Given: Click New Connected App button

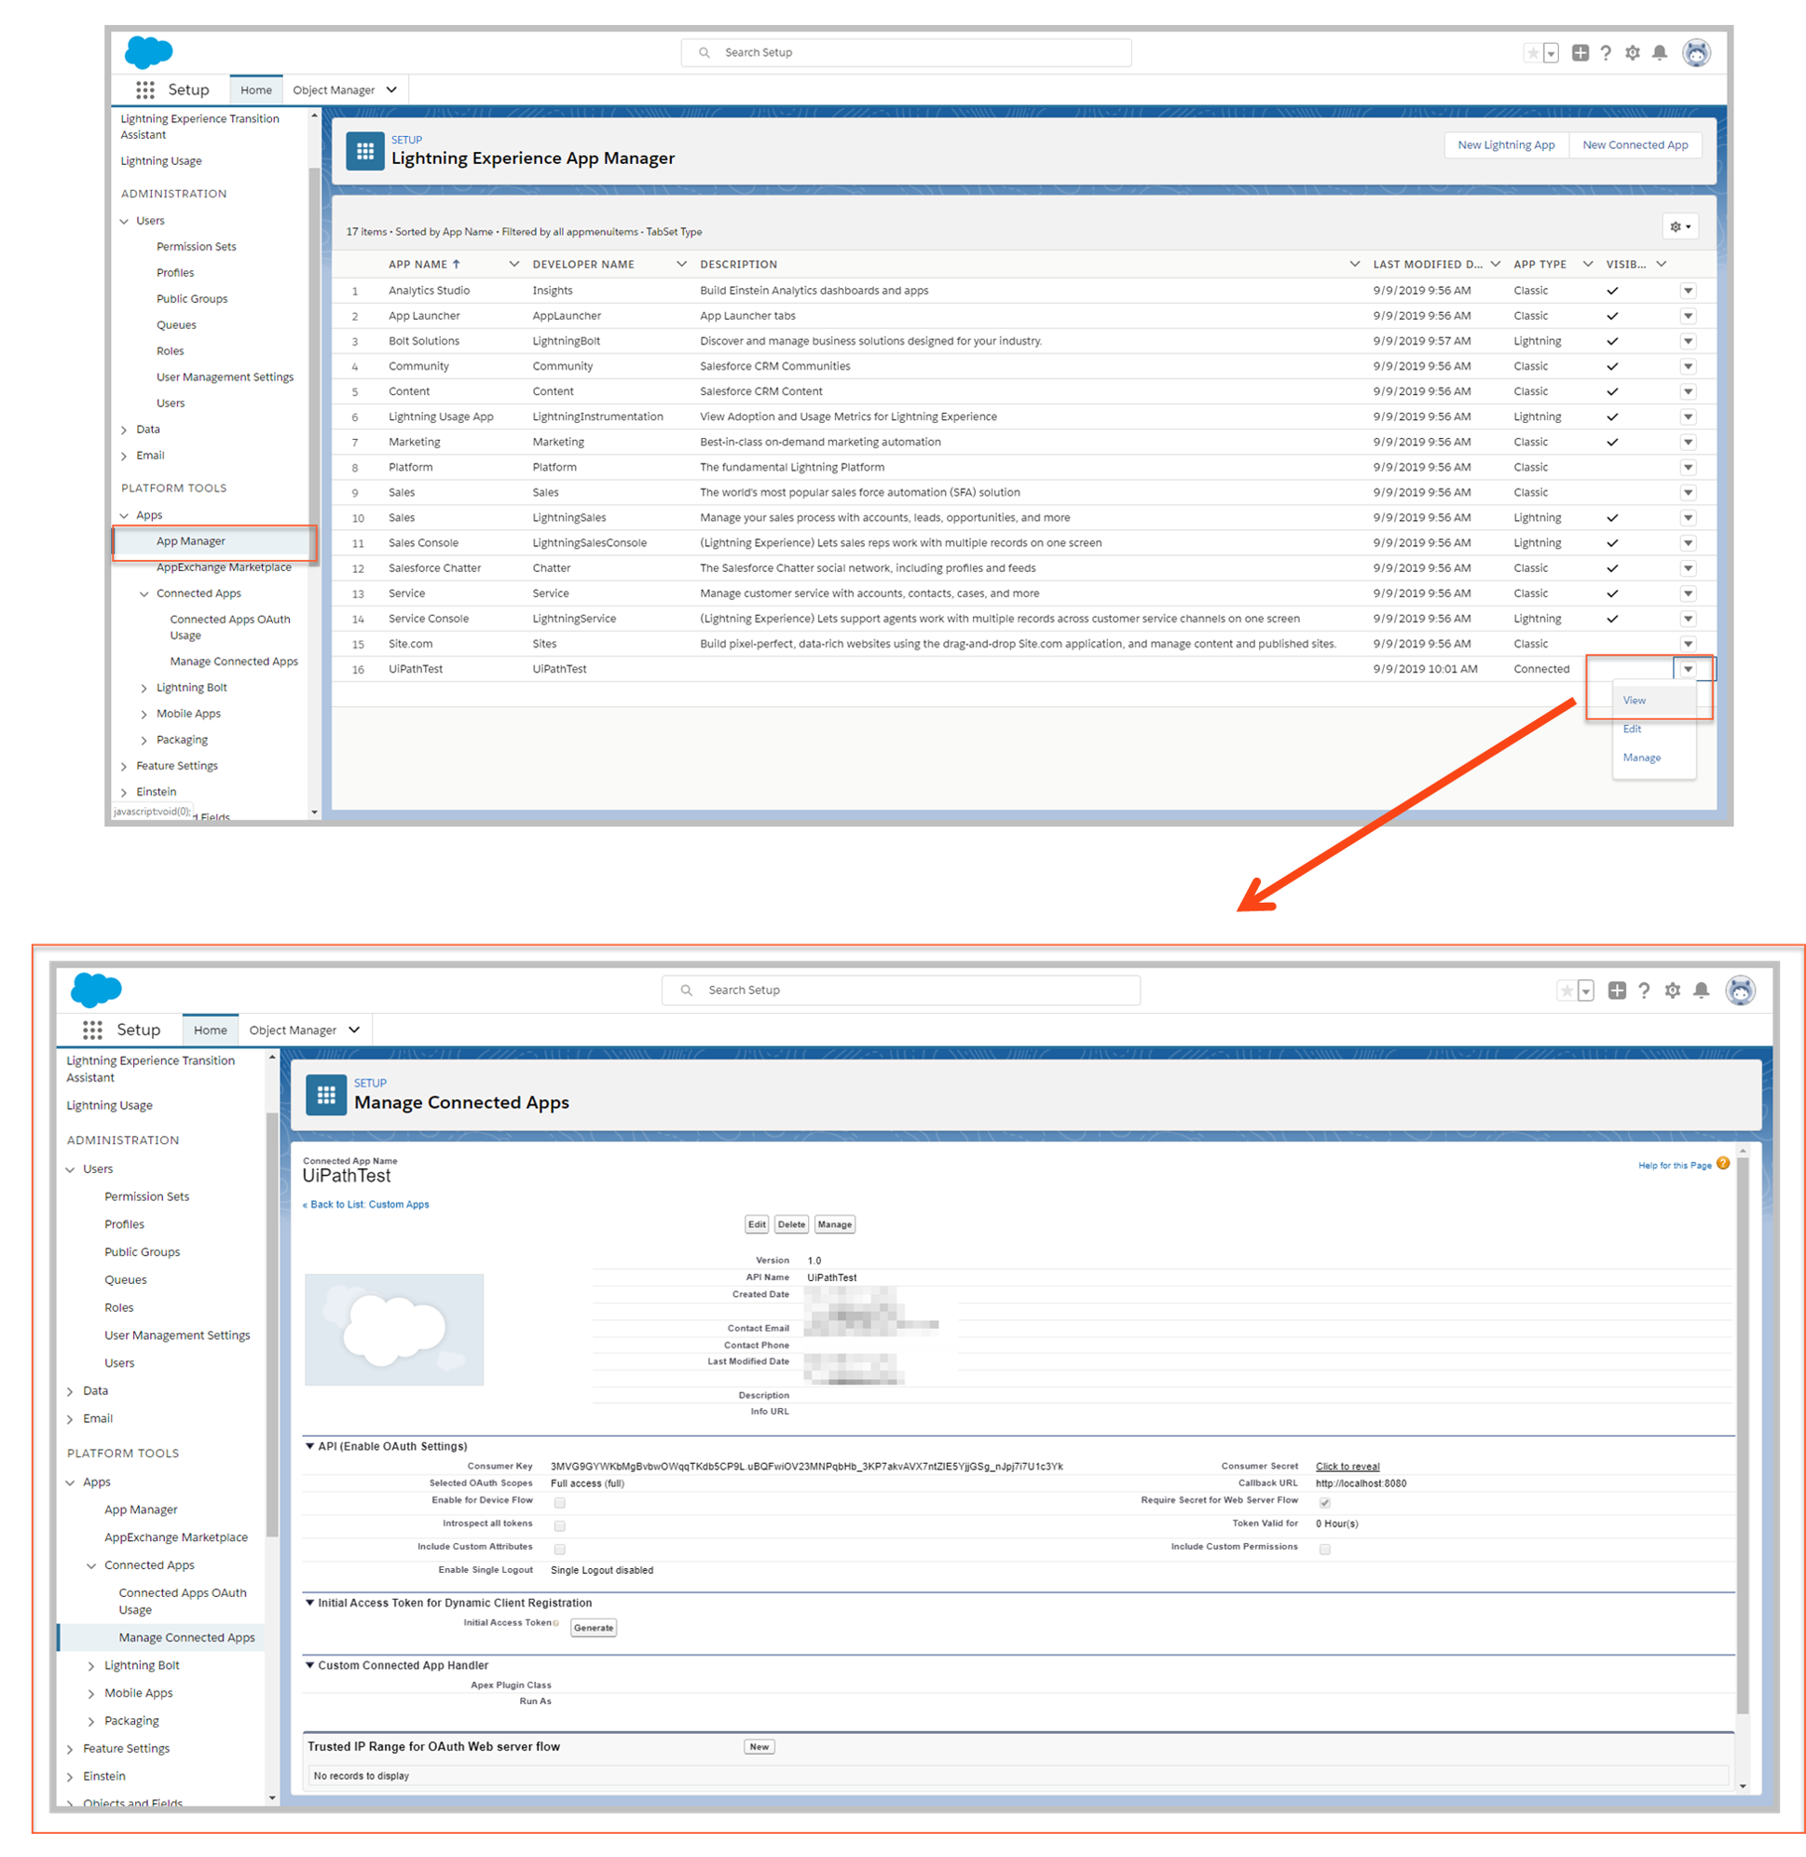Looking at the screenshot, I should click(1635, 145).
